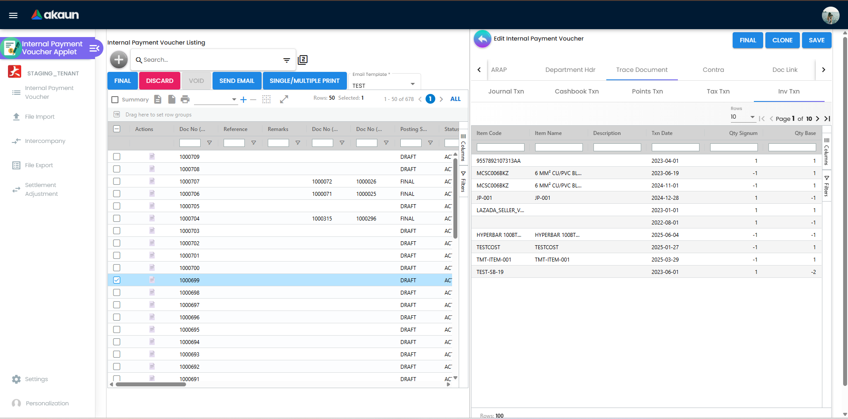Viewport: 848px width, 419px height.
Task: Open the document icon for row 1000707
Action: 152,181
